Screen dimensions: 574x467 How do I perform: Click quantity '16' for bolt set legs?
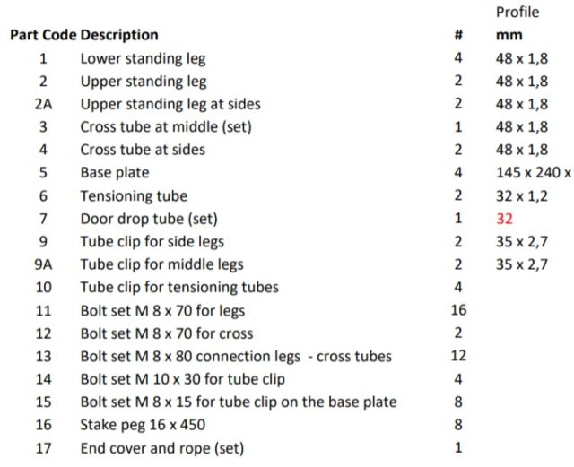458,310
